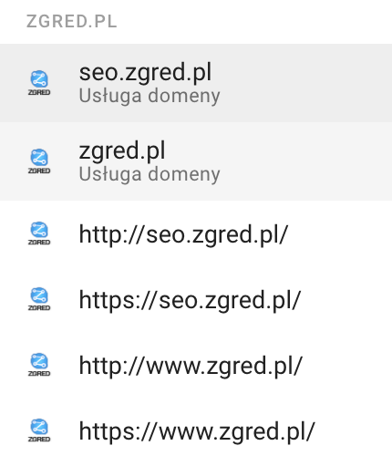Click 'Usługa domeny' under seo.zgred.pl
Image resolution: width=392 pixels, height=456 pixels.
point(150,96)
